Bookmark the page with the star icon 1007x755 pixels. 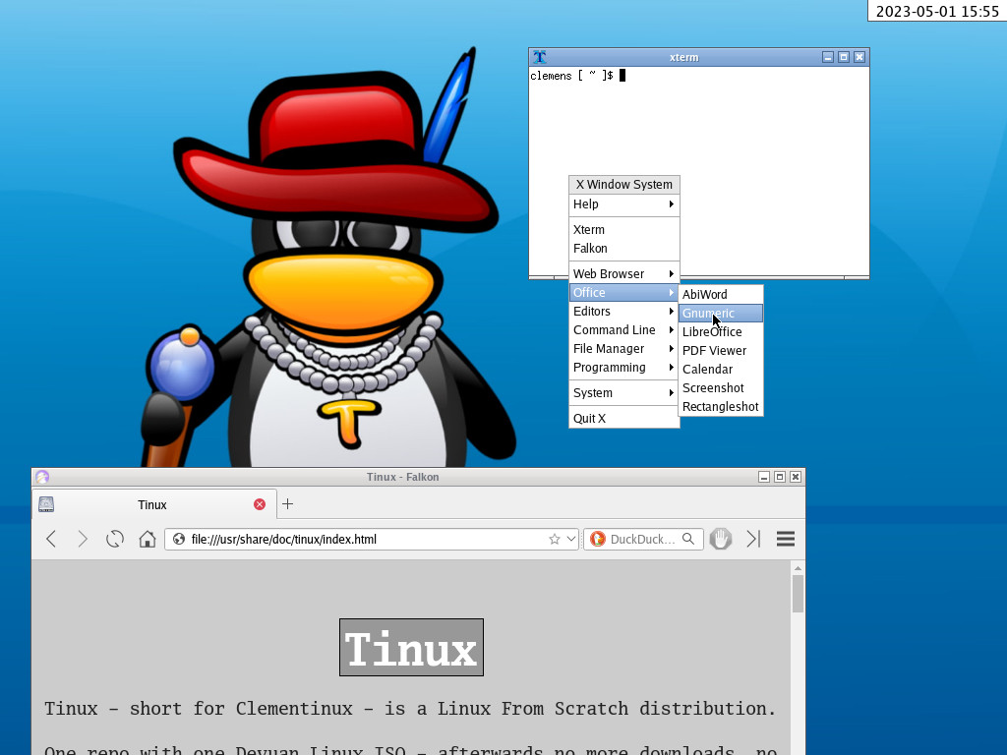point(554,539)
